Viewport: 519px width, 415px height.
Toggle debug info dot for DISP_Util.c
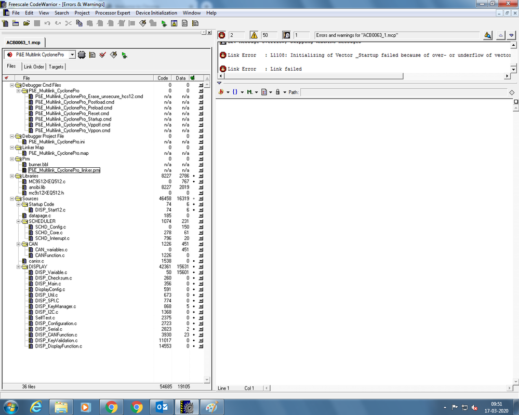coord(194,295)
